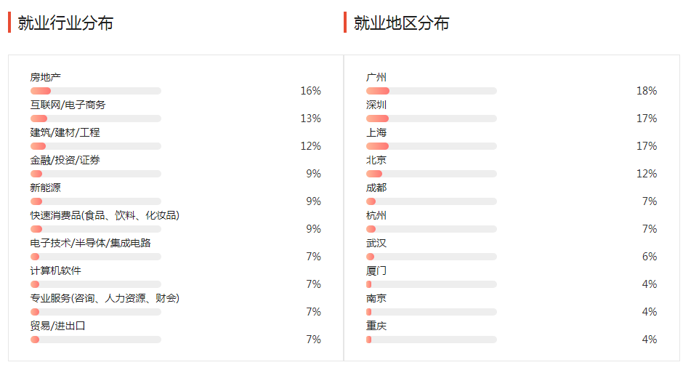Select the 成都 region label
This screenshot has height=365, width=683.
pos(376,188)
